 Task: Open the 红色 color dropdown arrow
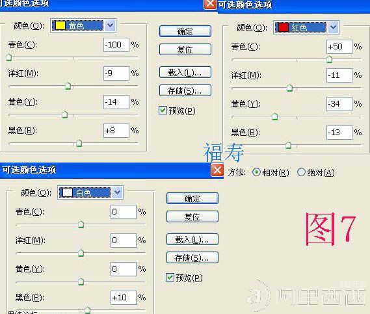[333, 27]
